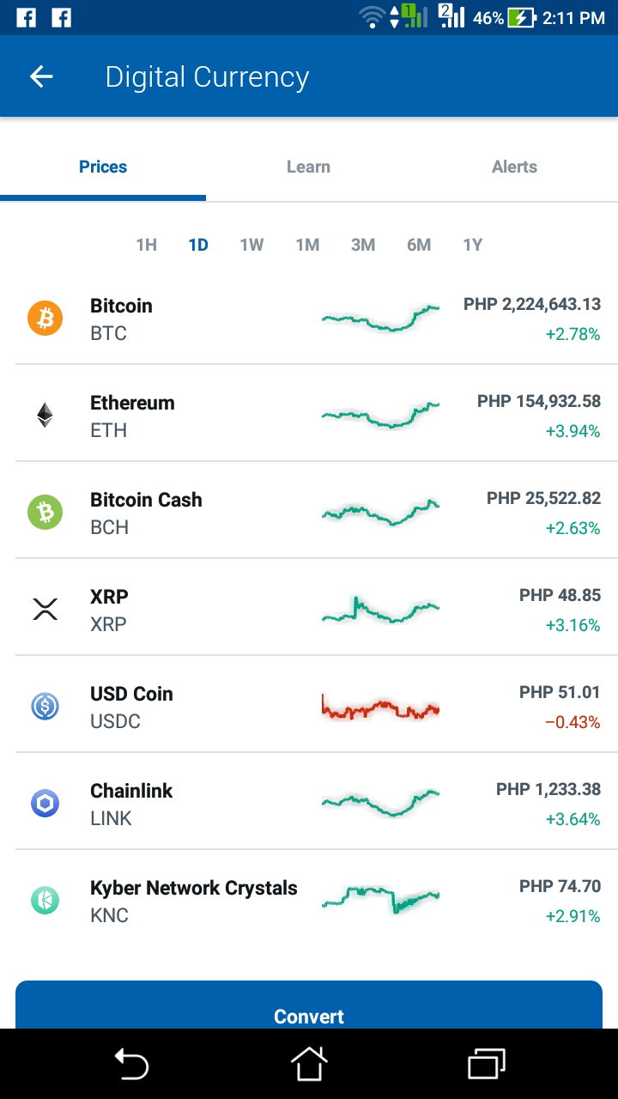Select the Kyber Network Crystals icon
This screenshot has height=1099, width=618.
coord(45,901)
